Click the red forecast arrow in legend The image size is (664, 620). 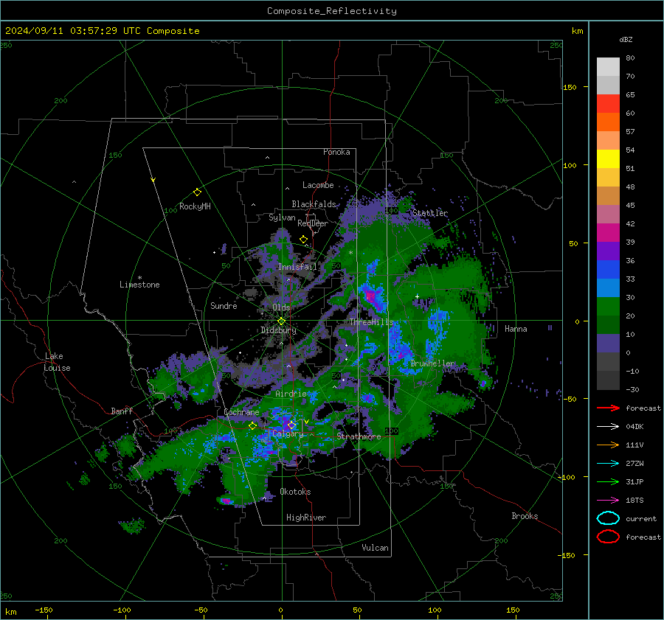tap(608, 408)
